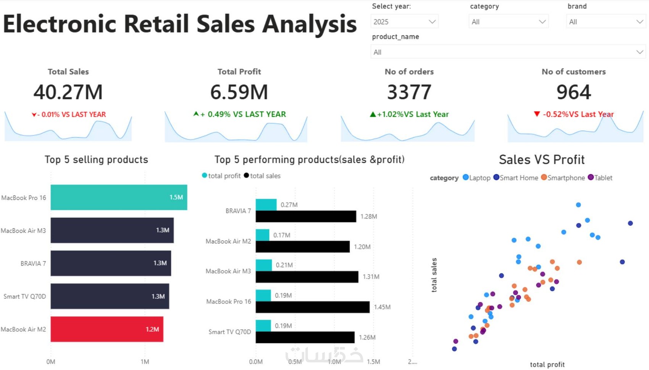Click Smart TV Q70D sales bar labeled 1.26M
The width and height of the screenshot is (649, 370).
click(305, 337)
